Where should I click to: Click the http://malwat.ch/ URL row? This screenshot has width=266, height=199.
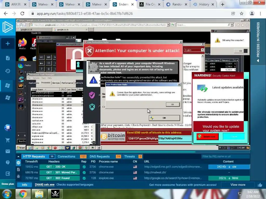(155, 172)
